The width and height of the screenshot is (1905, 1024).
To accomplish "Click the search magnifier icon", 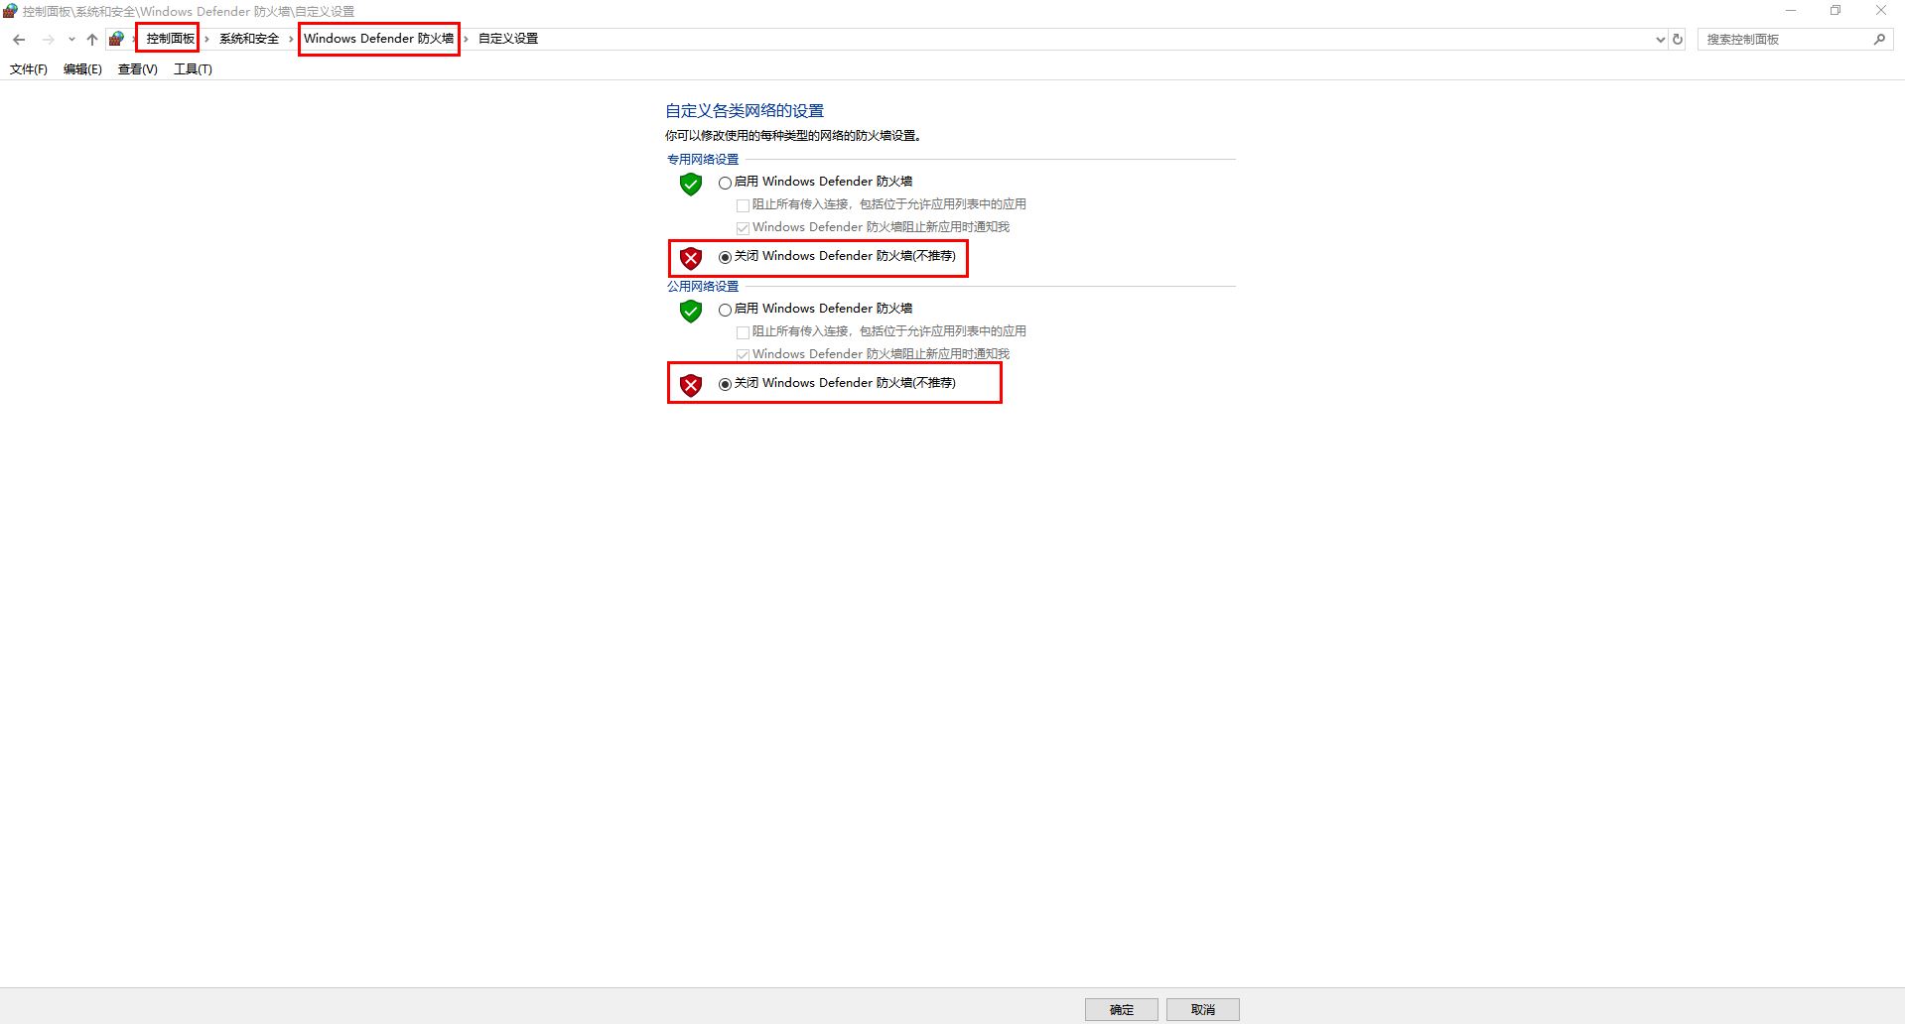I will (1879, 40).
